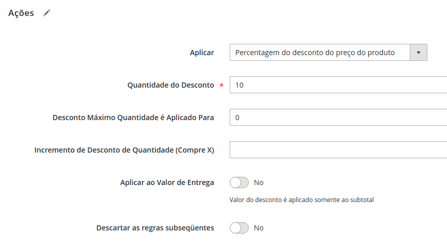
Task: Click the pencil edit icon beside Ações
Action: (47, 13)
